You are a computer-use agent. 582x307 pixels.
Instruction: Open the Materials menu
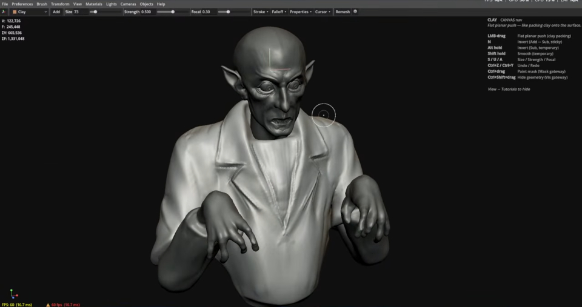click(x=94, y=4)
